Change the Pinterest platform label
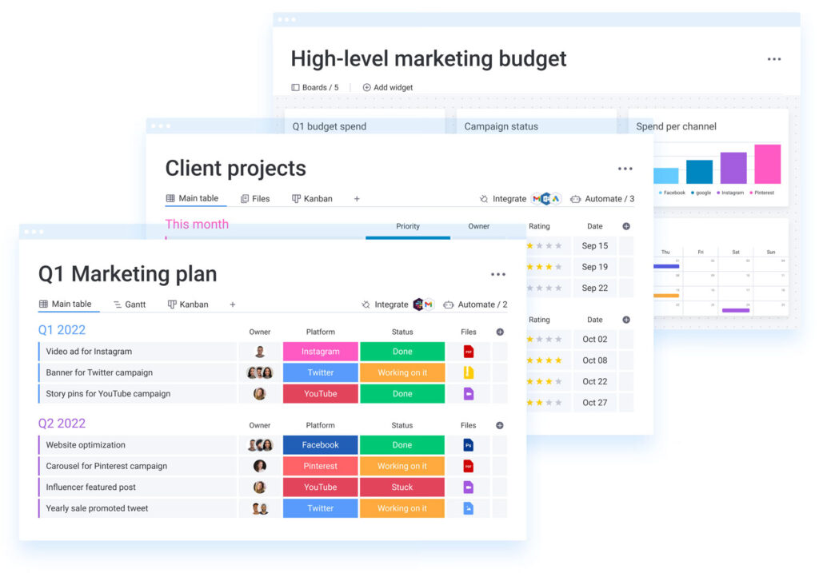Image resolution: width=819 pixels, height=573 pixels. pos(321,466)
